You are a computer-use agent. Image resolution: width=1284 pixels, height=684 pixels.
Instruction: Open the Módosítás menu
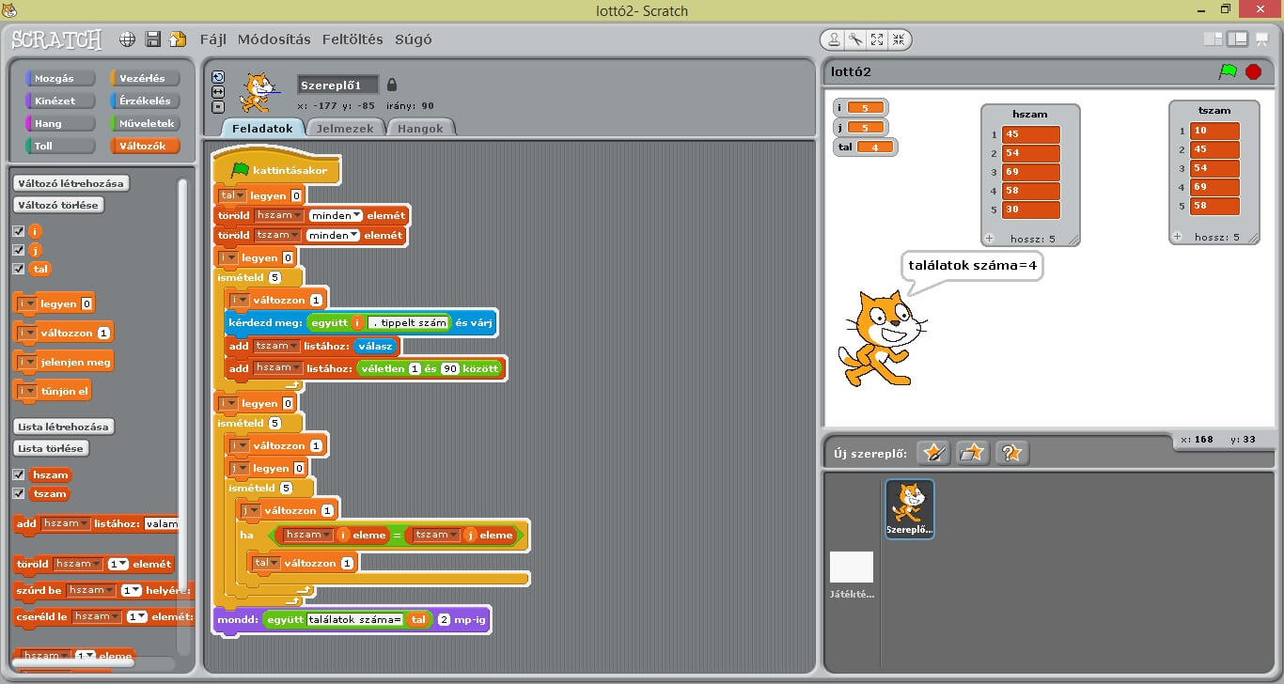[274, 39]
